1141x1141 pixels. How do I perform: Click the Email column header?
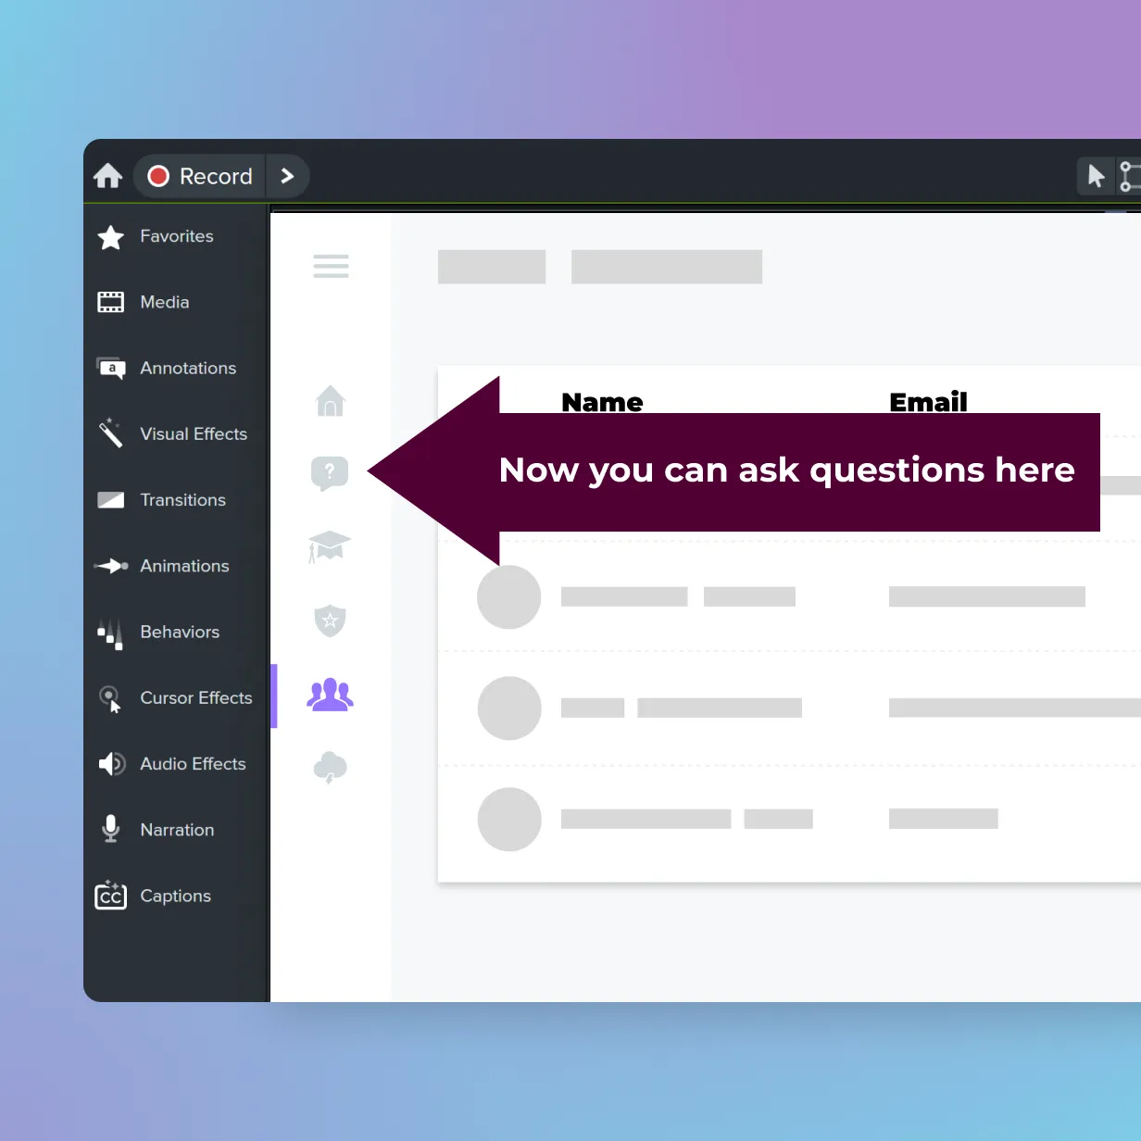[x=928, y=402]
